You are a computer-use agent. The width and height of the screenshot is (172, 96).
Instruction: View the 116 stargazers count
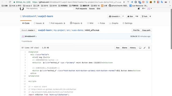pyautogui.click(x=137, y=16)
